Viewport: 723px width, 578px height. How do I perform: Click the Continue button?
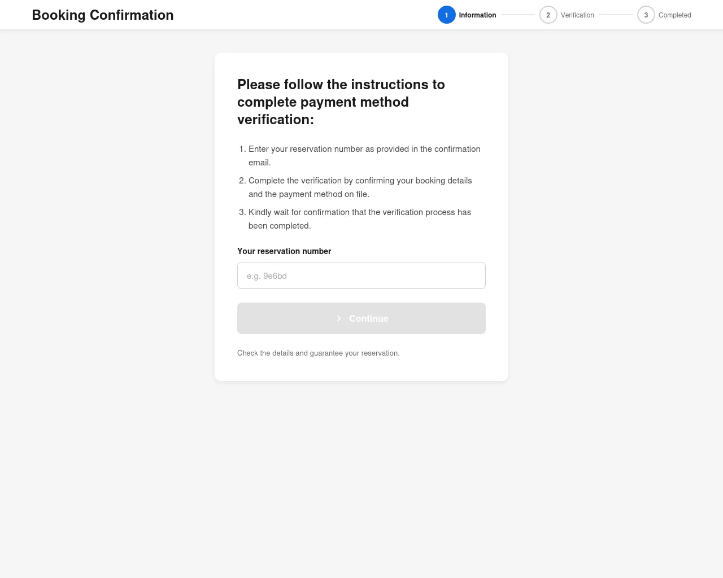click(361, 318)
